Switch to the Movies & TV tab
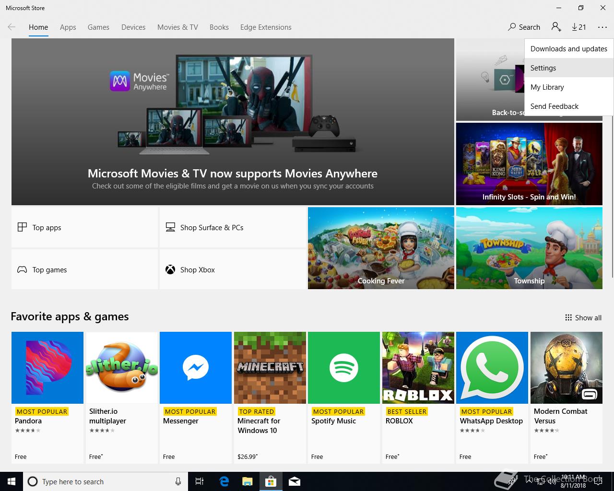Image resolution: width=614 pixels, height=491 pixels. pos(177,27)
